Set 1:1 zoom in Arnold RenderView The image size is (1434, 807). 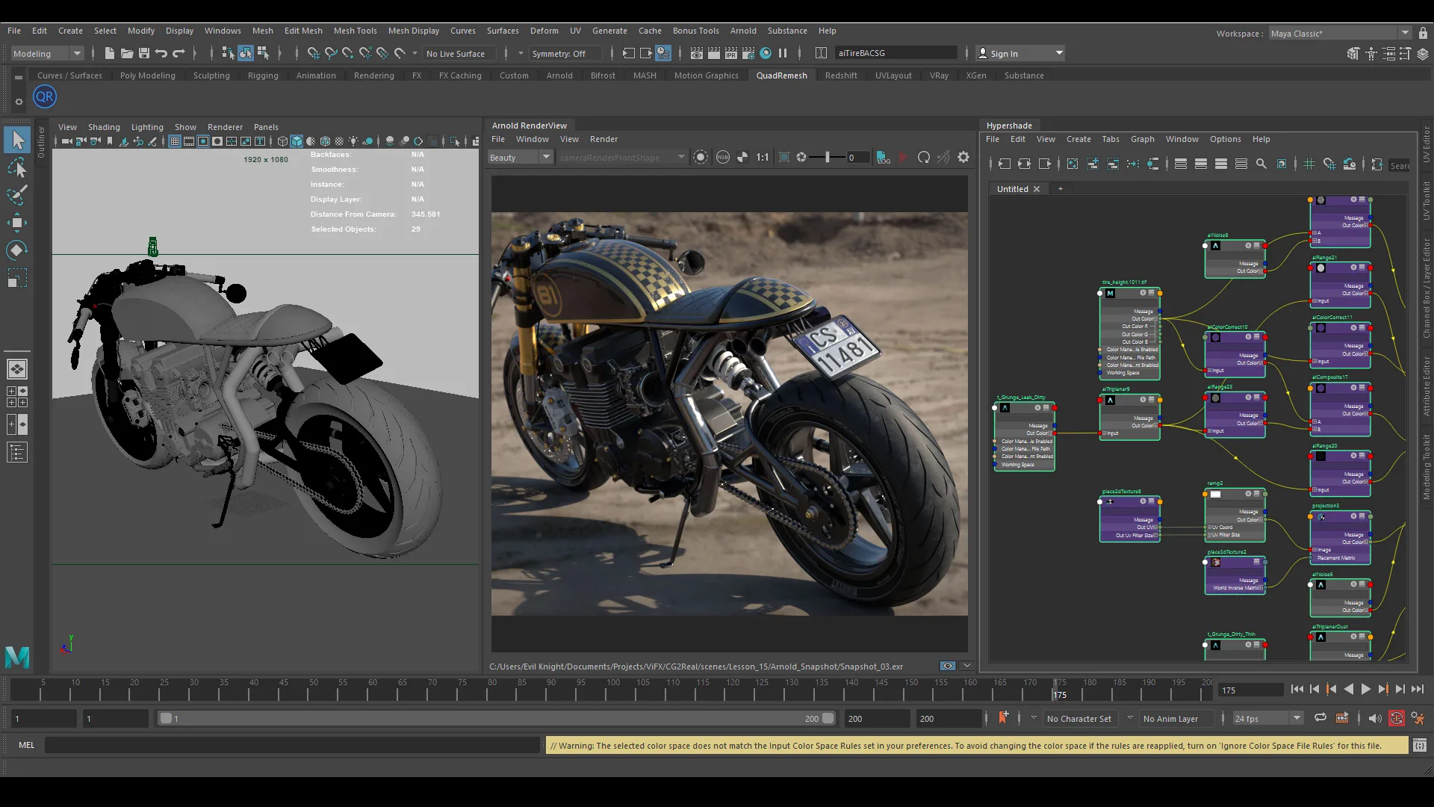coord(763,157)
